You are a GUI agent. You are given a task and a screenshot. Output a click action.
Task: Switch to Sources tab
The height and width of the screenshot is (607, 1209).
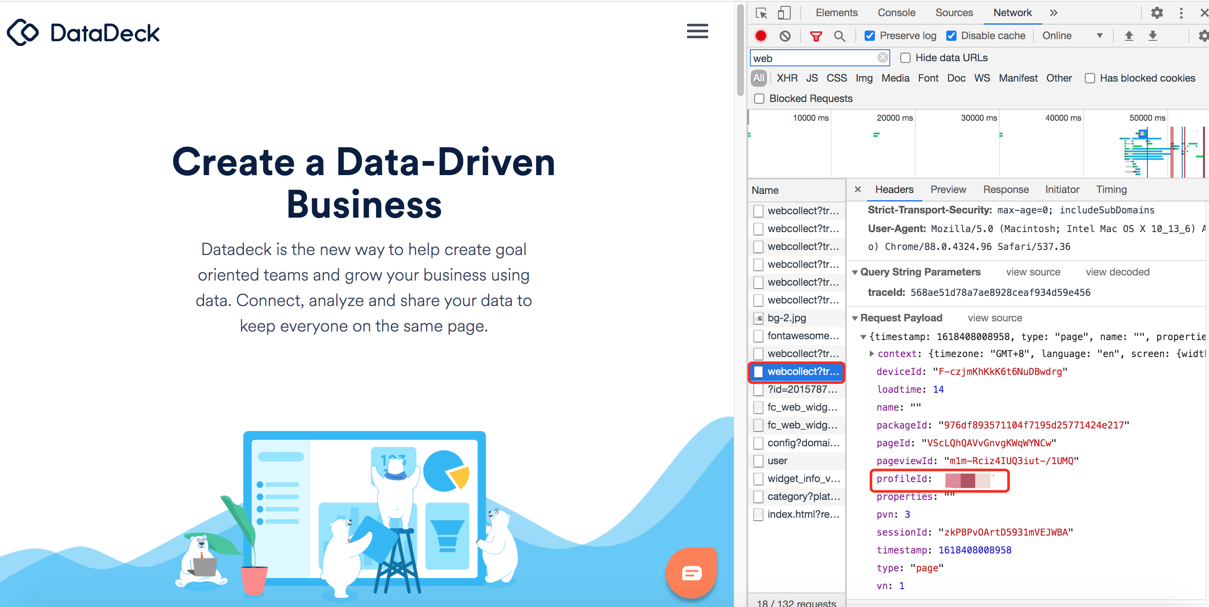[954, 13]
